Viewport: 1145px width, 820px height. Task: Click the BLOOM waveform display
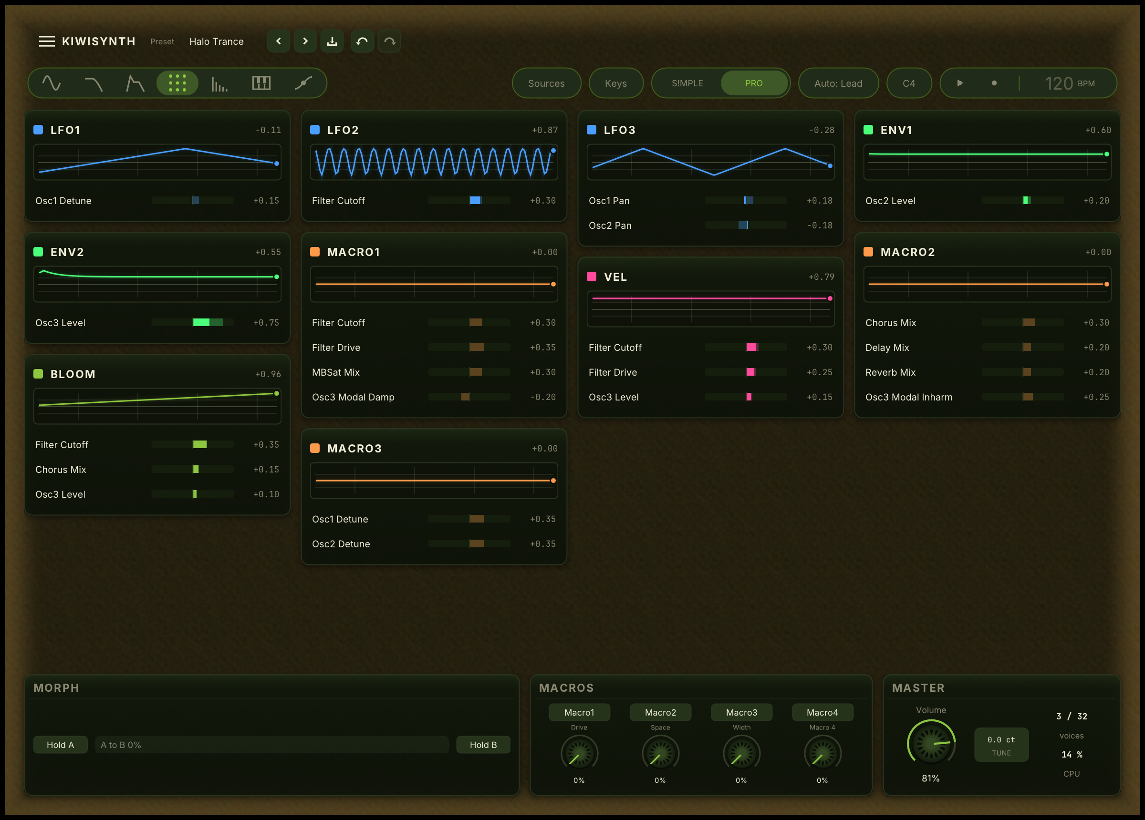[157, 406]
